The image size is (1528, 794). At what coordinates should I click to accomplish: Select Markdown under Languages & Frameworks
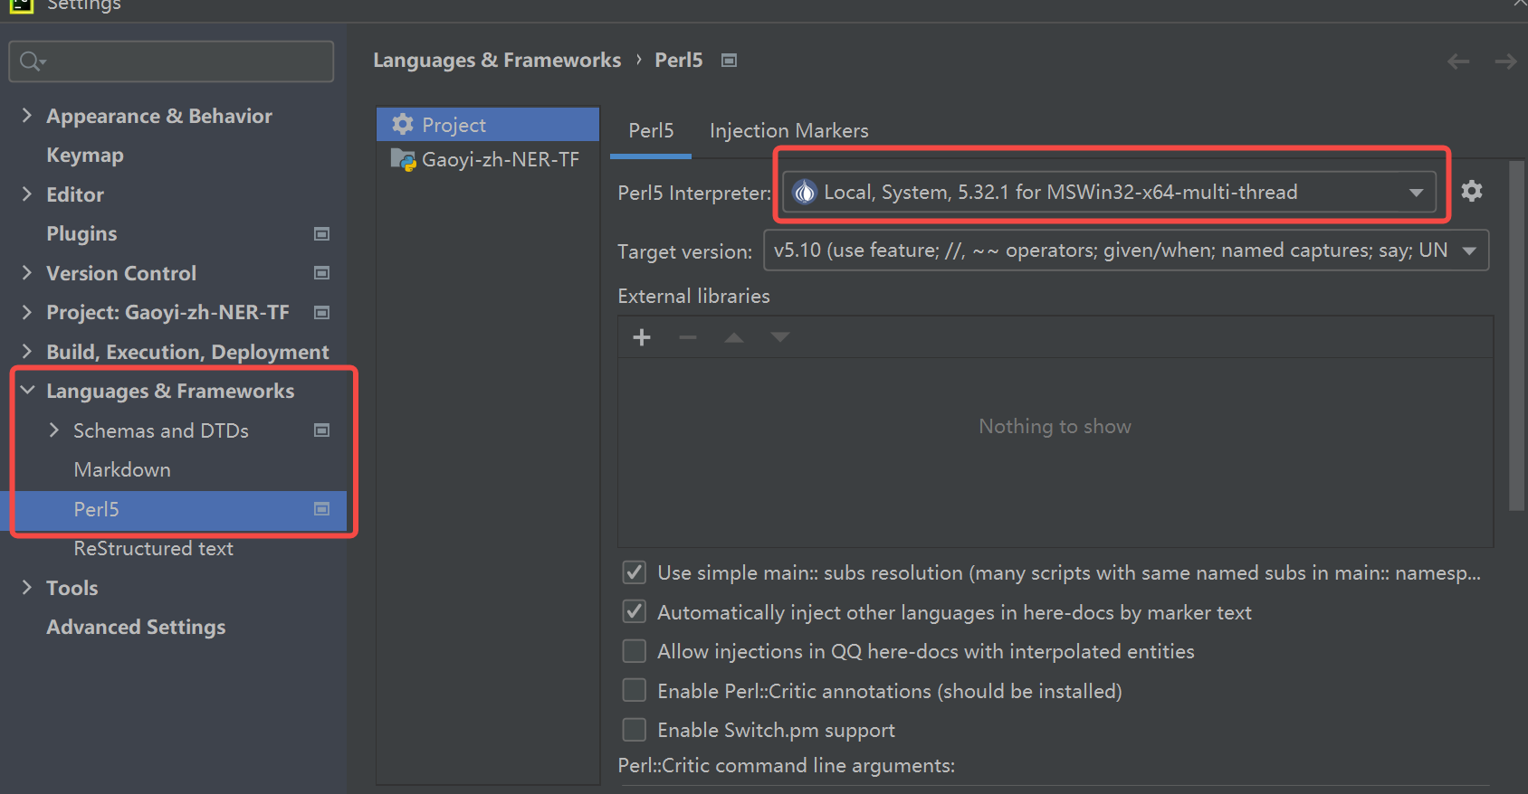pos(122,470)
